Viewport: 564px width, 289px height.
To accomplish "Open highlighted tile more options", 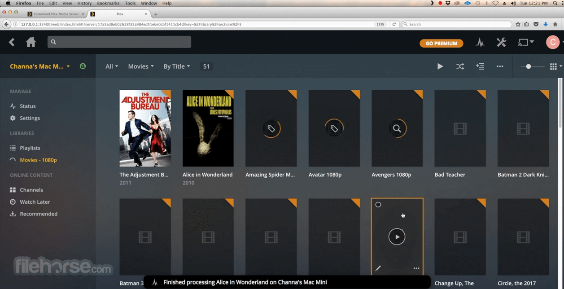I will 416,268.
